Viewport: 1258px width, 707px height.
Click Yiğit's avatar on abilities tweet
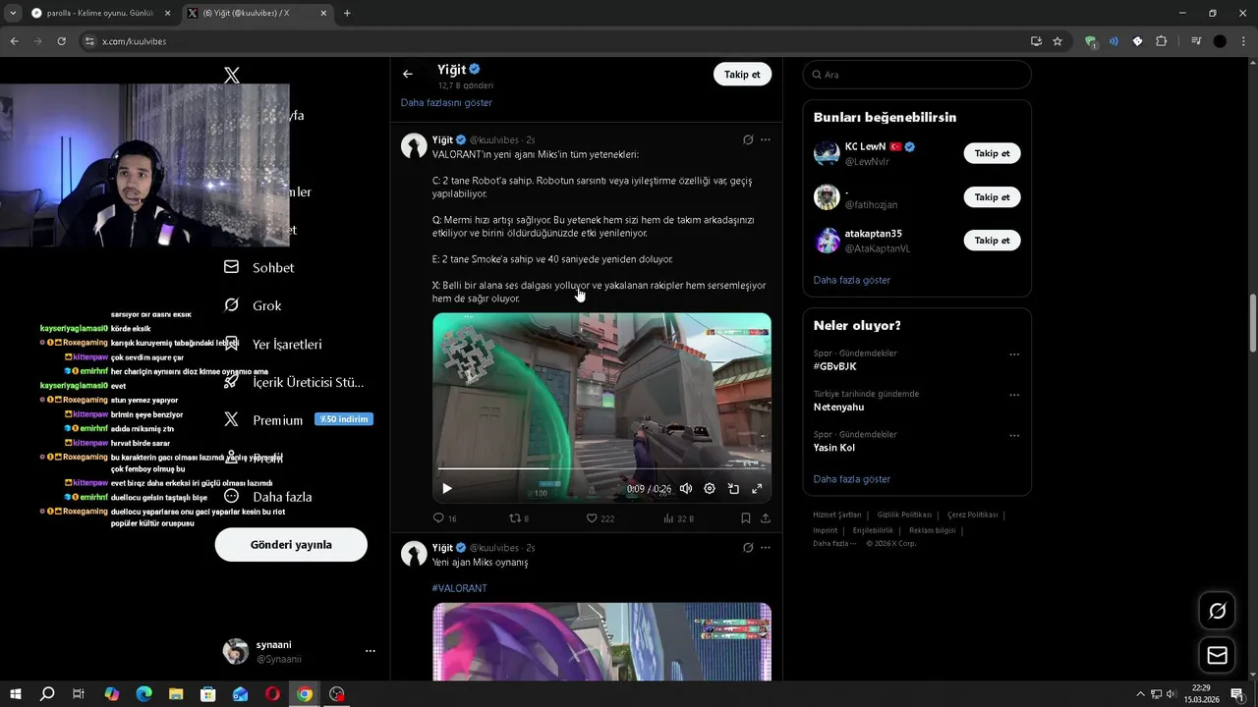414,146
